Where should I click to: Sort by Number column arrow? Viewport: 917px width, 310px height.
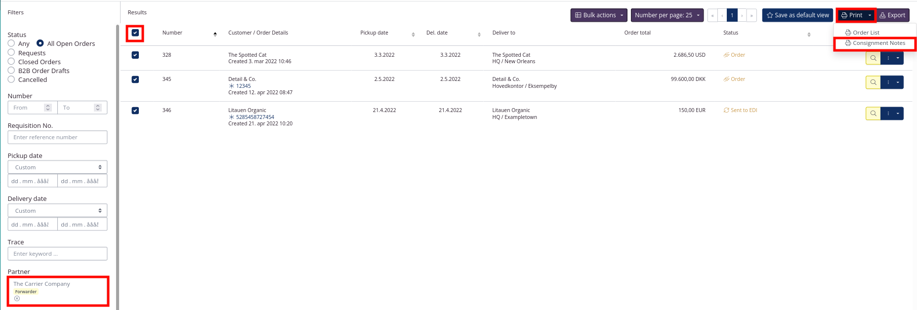pyautogui.click(x=215, y=34)
